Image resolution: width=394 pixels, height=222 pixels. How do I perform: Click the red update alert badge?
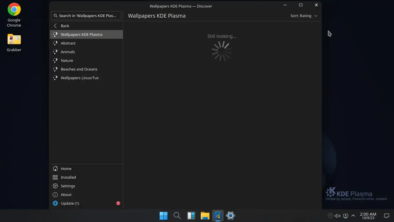[x=118, y=203]
